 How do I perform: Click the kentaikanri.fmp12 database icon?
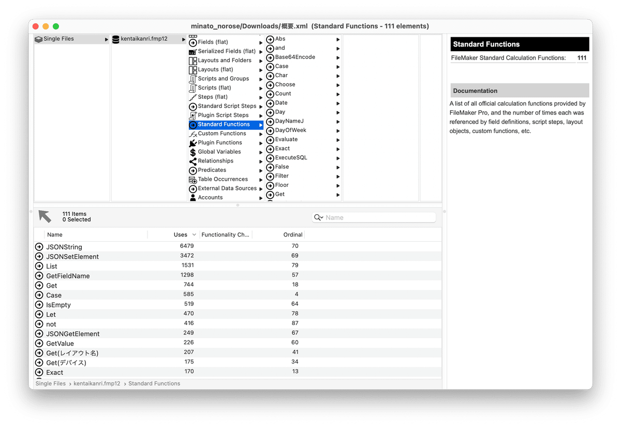(115, 38)
